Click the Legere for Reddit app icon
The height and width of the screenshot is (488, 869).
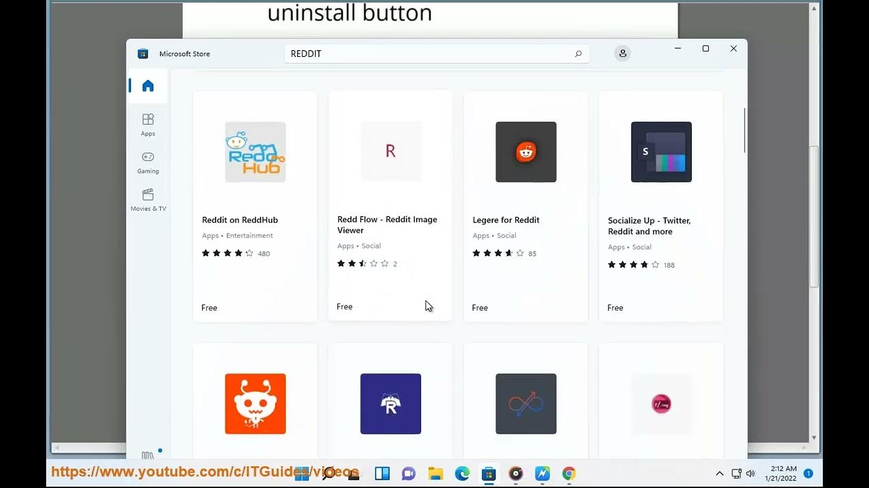525,152
